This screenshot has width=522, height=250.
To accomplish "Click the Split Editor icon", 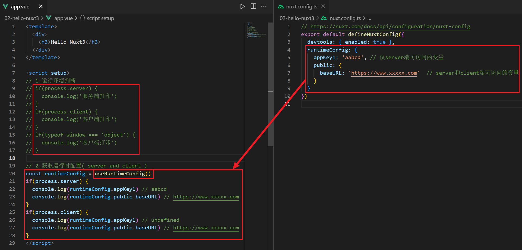I will [253, 6].
